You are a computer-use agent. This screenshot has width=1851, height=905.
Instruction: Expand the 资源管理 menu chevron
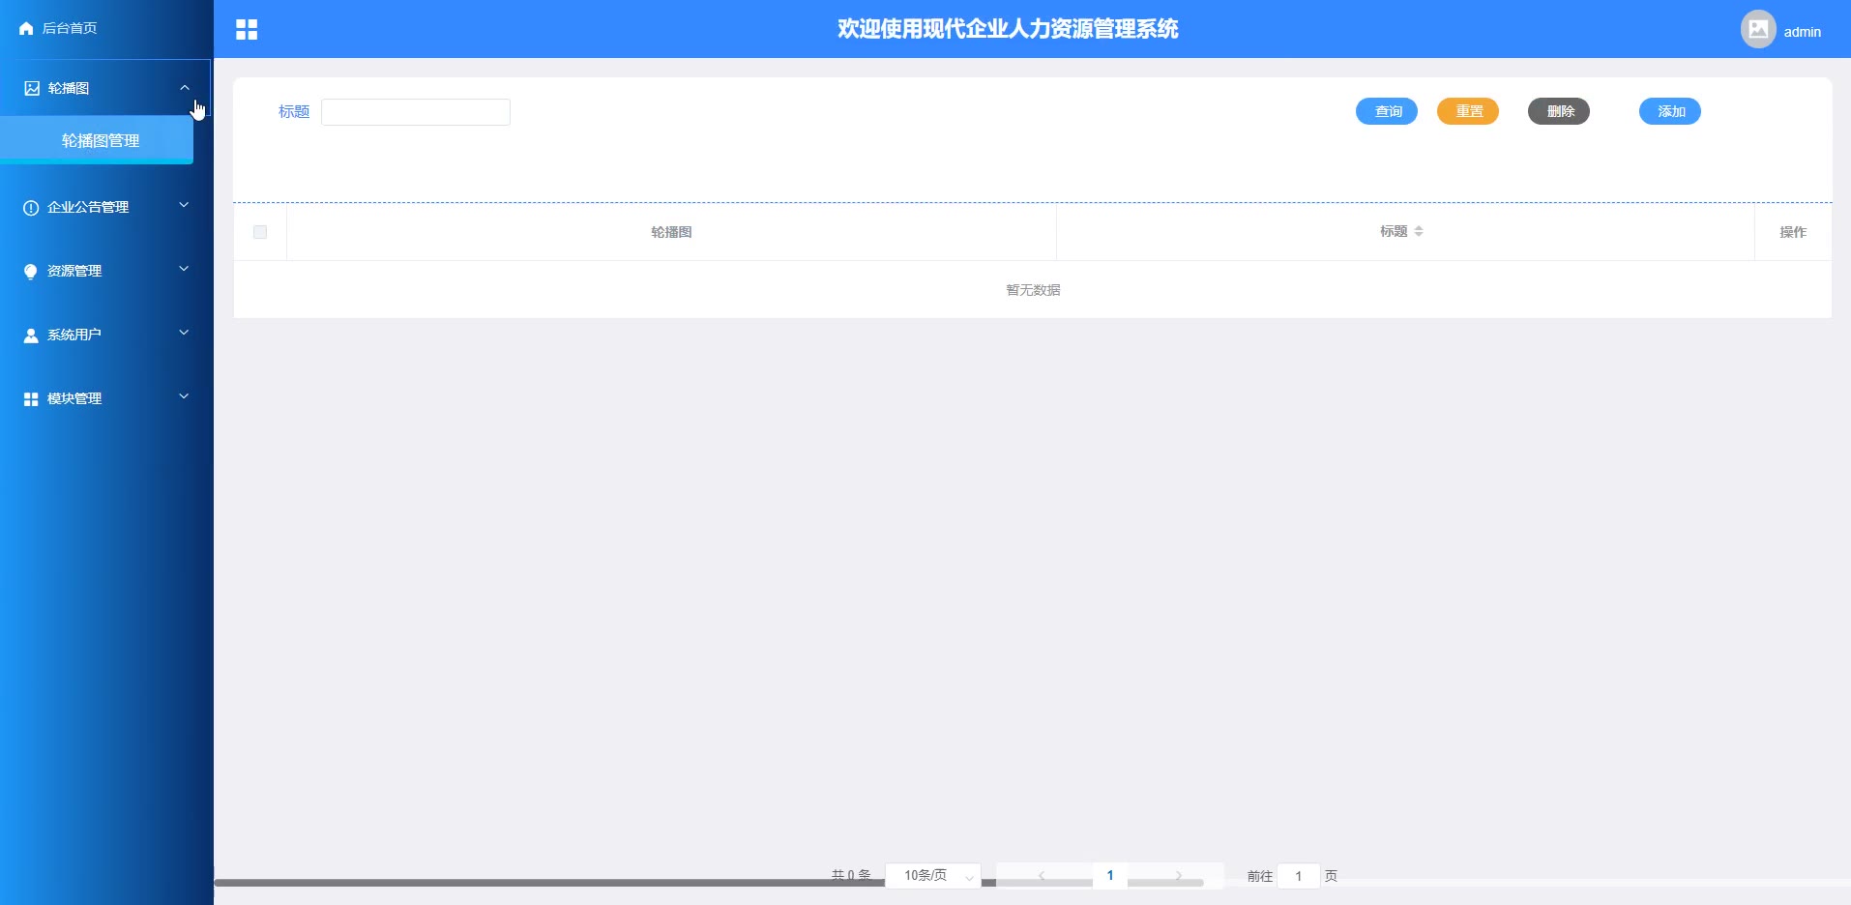click(x=184, y=269)
